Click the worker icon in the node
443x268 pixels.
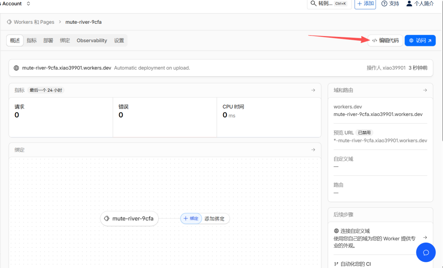coord(107,219)
